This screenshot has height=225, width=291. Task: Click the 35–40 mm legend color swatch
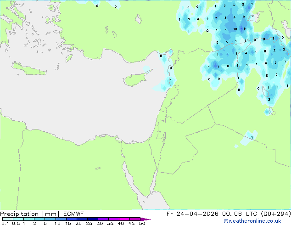113,219
